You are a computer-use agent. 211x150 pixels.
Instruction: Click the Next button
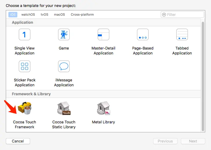pyautogui.click(x=193, y=141)
